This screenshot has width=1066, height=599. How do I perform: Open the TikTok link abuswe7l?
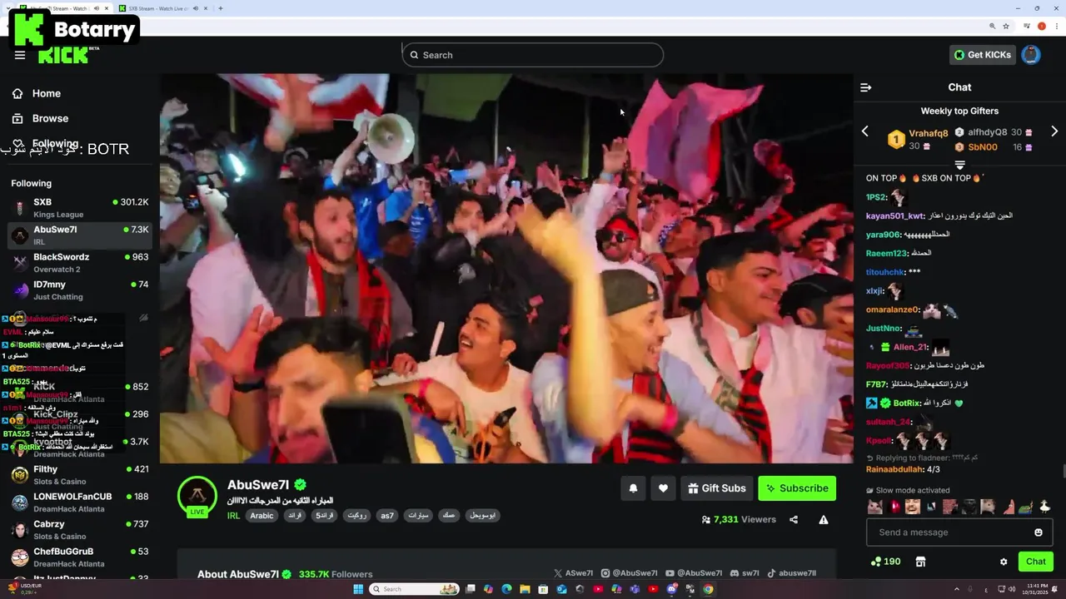(x=792, y=573)
